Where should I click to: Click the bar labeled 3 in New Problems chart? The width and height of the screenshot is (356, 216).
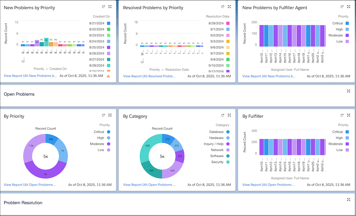(37, 43)
